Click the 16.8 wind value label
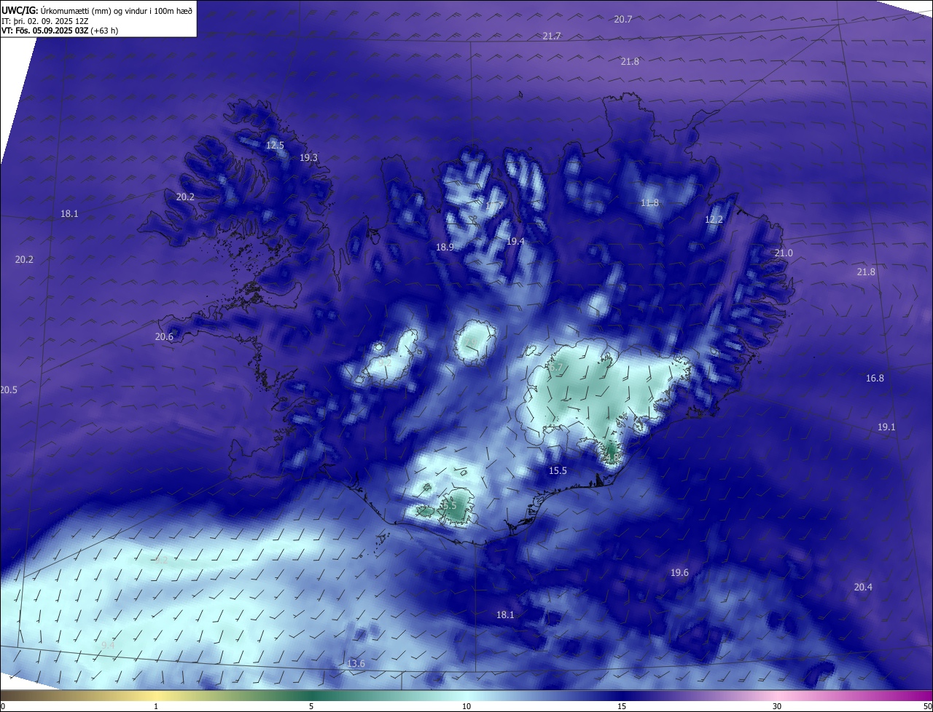The width and height of the screenshot is (933, 712). click(x=875, y=379)
